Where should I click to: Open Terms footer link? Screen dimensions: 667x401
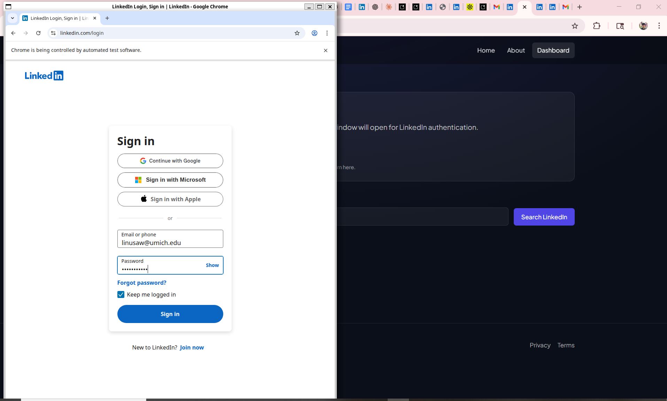(x=566, y=345)
